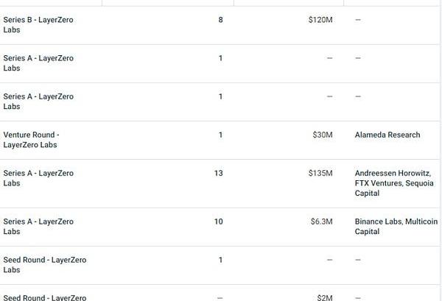Click the $120M amount in Series B row
The width and height of the screenshot is (442, 301).
320,20
